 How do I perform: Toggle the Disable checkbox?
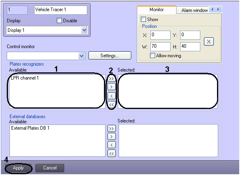point(60,21)
